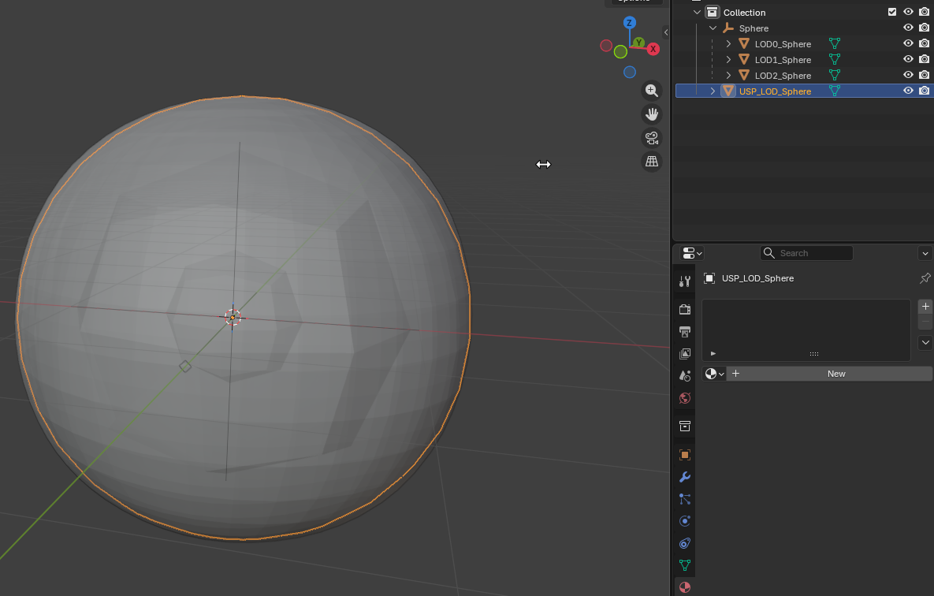Screen dimensions: 934x596
Task: Open the Modifiers wrench properties tab
Action: pyautogui.click(x=684, y=477)
